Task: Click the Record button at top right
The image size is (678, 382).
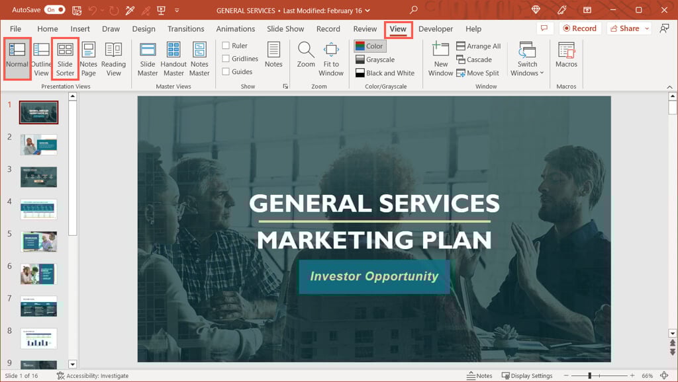Action: tap(580, 28)
